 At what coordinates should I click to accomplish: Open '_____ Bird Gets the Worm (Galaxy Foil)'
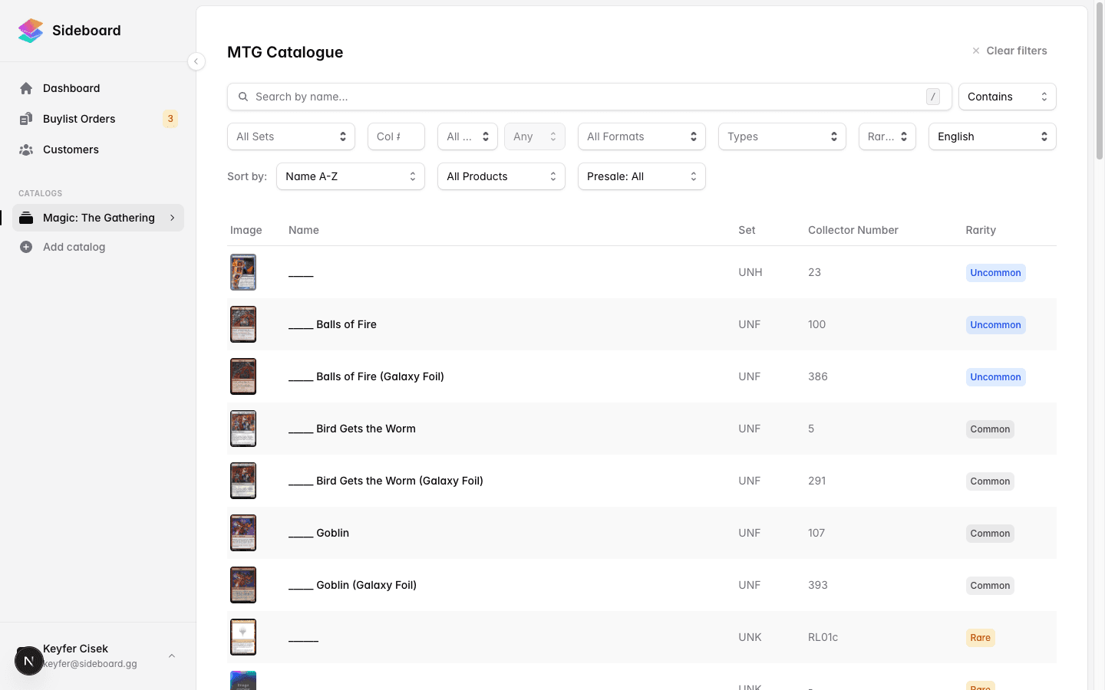(386, 481)
